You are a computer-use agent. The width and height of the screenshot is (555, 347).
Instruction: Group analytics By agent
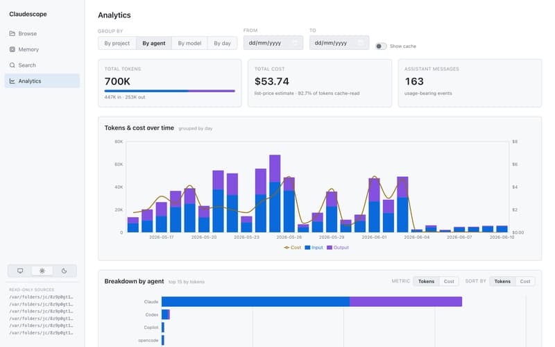point(154,43)
